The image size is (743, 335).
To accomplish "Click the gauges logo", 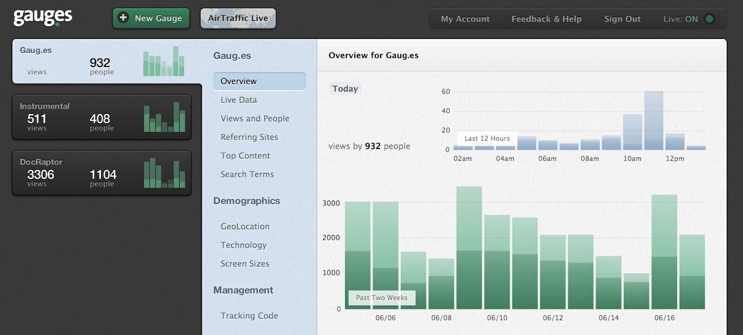I will (x=43, y=18).
